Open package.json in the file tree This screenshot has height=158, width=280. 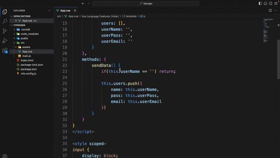(x=28, y=69)
